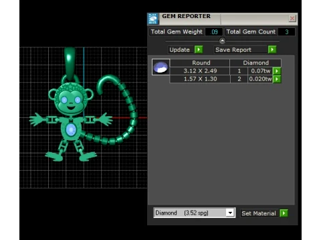Click the Total Gem Weight label
Screen dimensions: 321x240
177,32
